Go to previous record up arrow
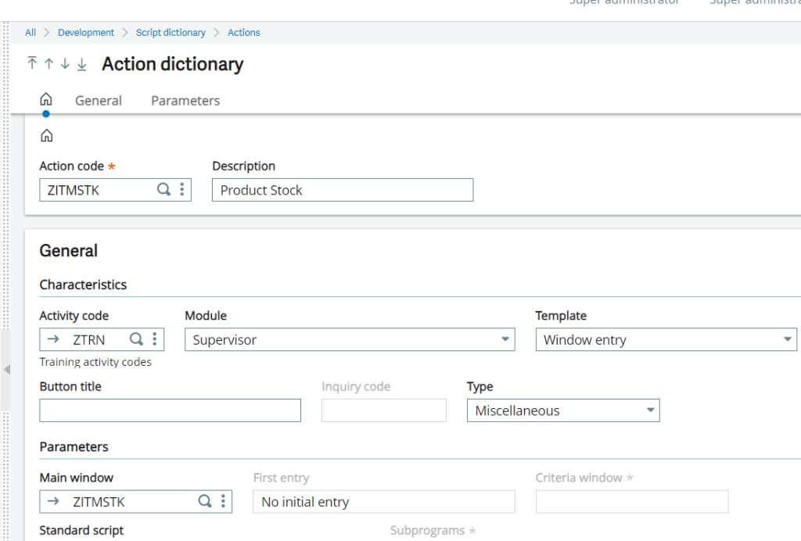Image resolution: width=801 pixels, height=541 pixels. point(49,63)
